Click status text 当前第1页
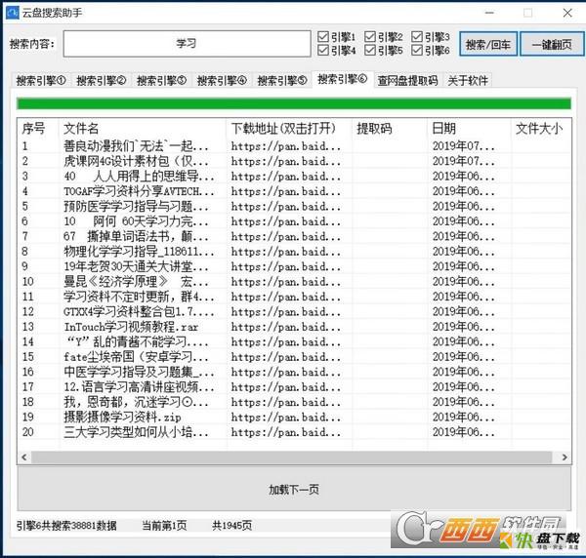This screenshot has width=586, height=558. coord(164,526)
